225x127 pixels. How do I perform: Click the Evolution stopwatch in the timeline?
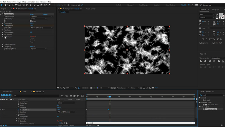point(18,121)
